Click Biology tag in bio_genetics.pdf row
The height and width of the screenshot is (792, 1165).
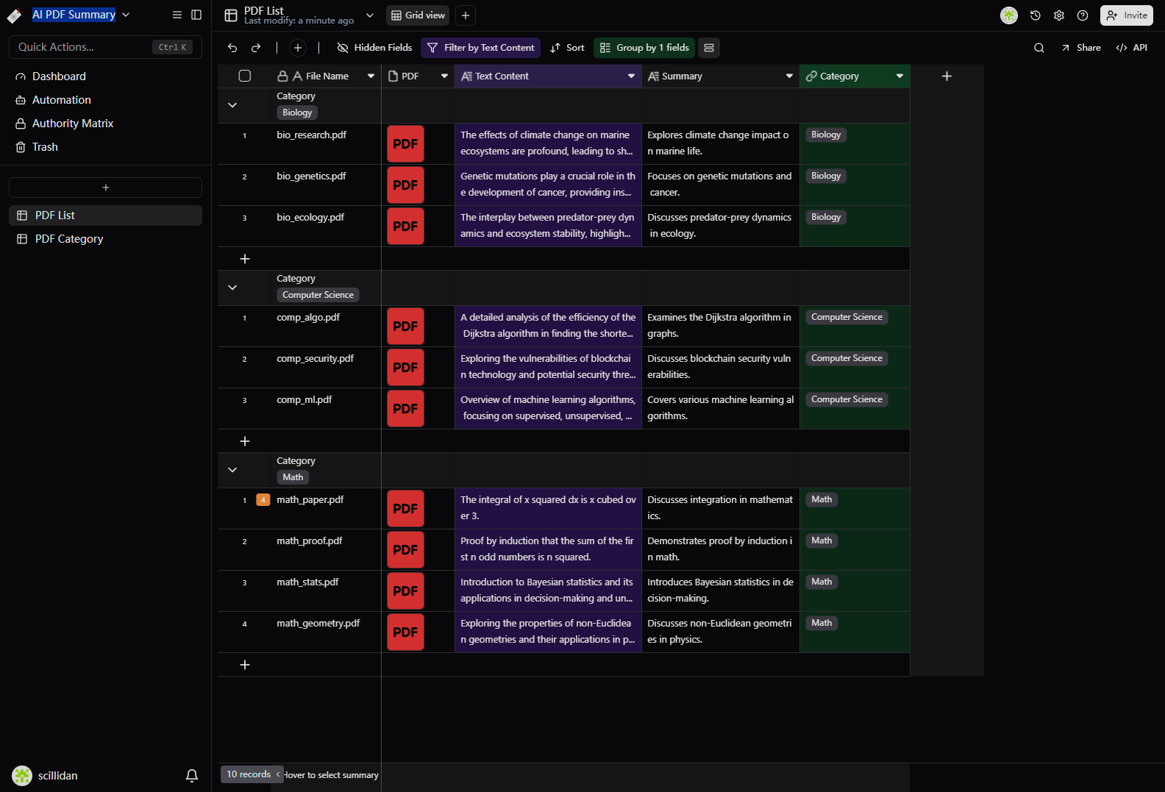coord(826,176)
